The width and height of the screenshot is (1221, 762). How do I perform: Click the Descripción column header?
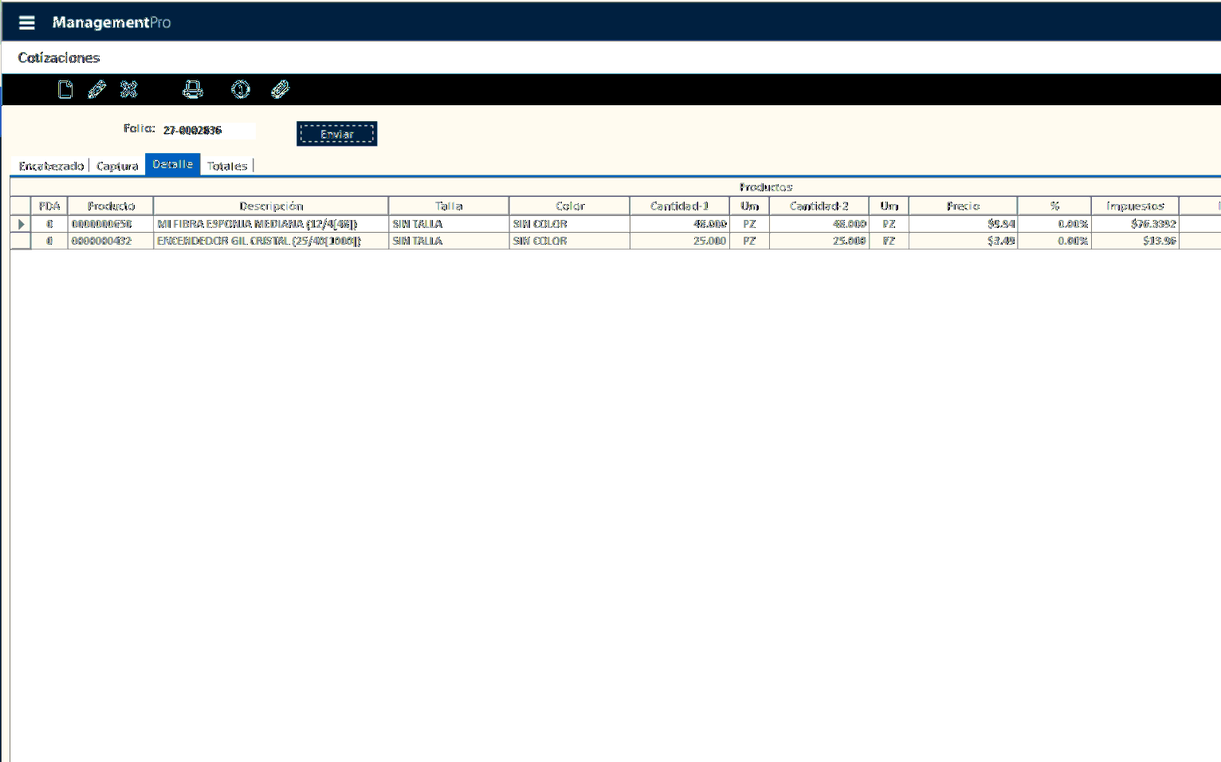point(271,206)
